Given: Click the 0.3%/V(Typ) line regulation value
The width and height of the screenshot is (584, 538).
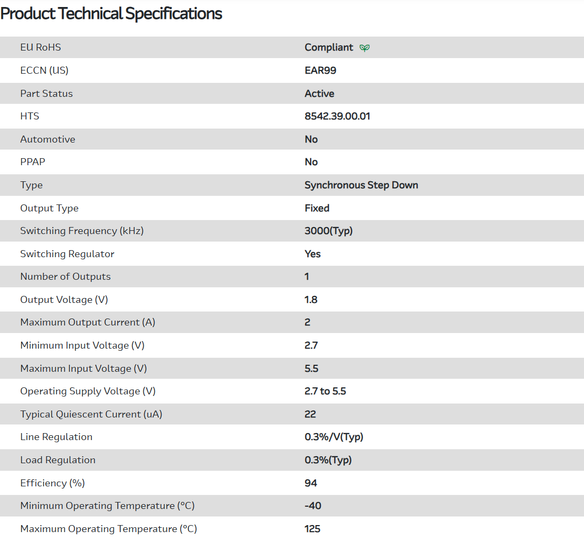Looking at the screenshot, I should tap(334, 437).
